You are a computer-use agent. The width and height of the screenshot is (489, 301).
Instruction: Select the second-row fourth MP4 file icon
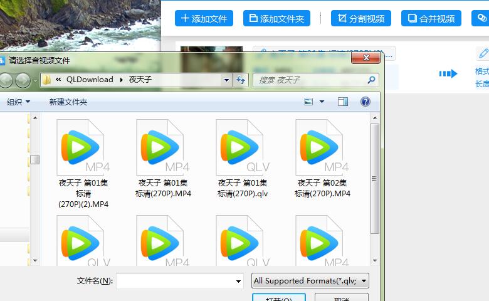322,240
